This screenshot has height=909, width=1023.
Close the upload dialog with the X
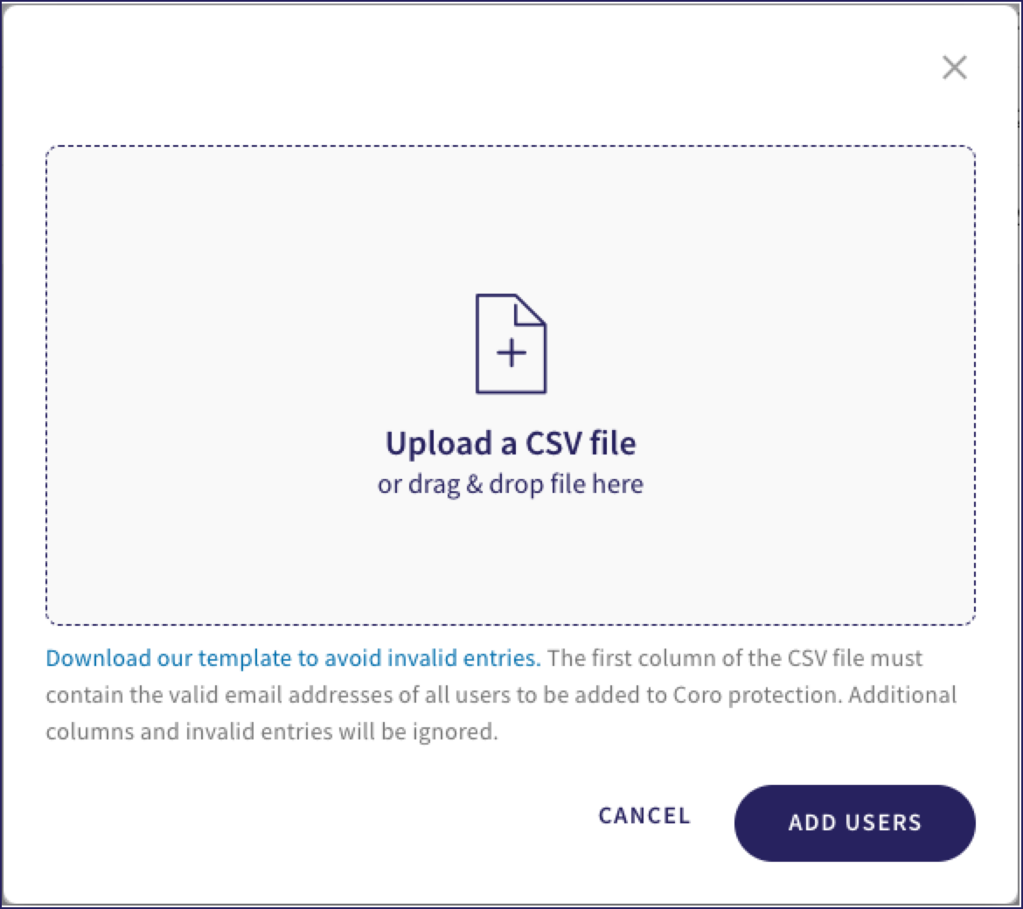954,67
